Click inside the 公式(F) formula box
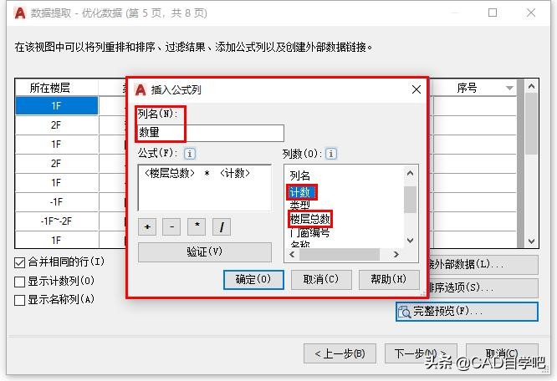 [x=205, y=188]
